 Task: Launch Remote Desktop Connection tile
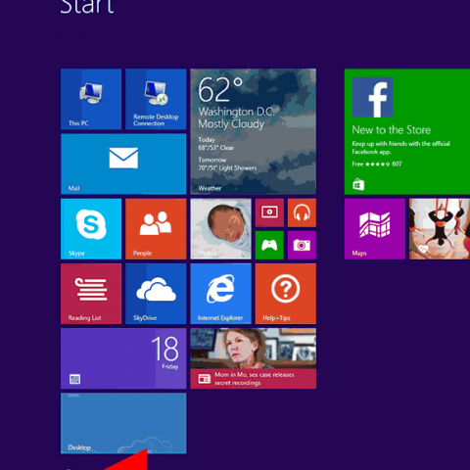point(156,99)
